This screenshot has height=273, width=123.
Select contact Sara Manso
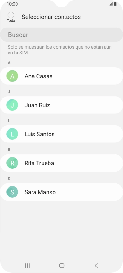point(61,192)
